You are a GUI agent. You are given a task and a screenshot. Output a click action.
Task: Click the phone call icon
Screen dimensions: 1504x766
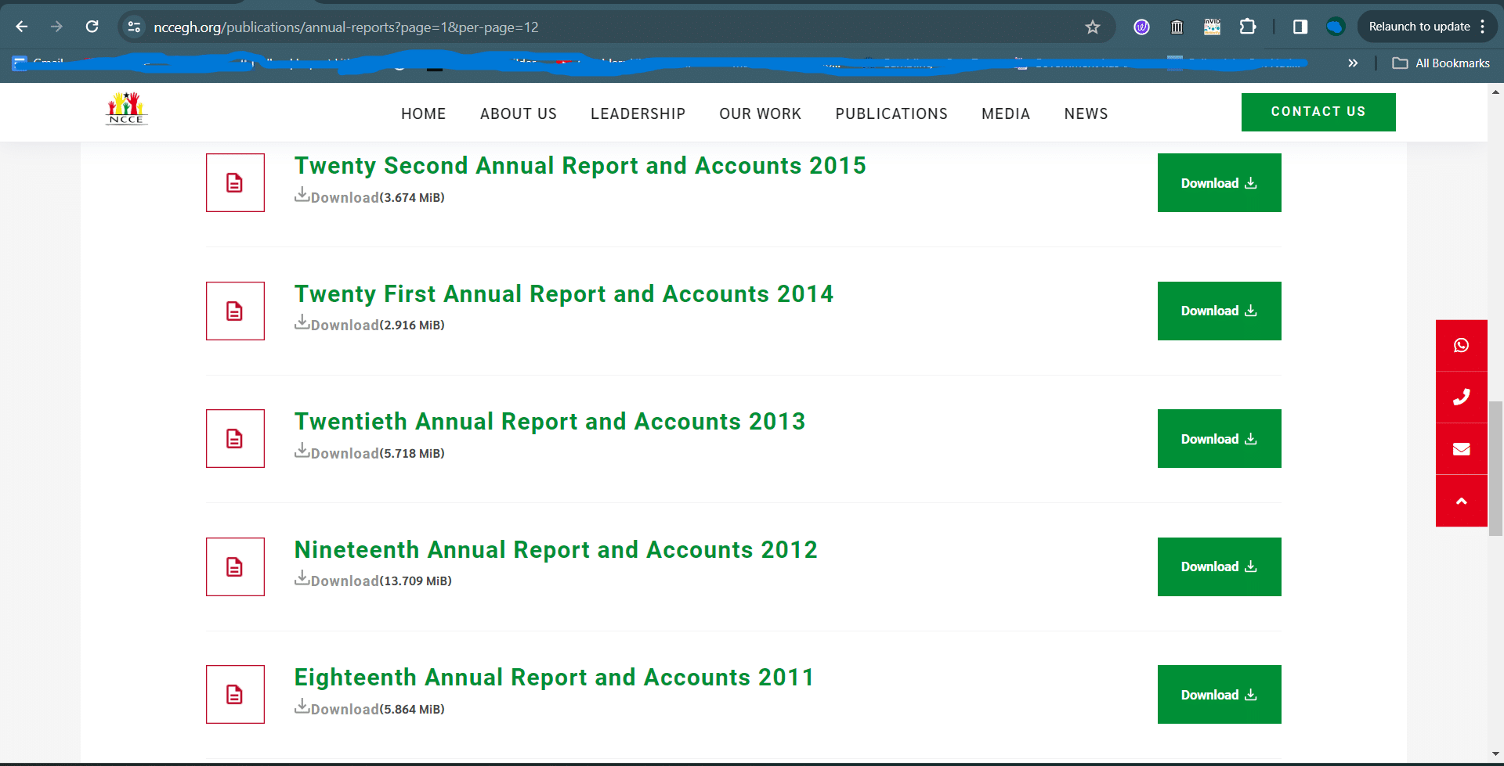[x=1461, y=397]
